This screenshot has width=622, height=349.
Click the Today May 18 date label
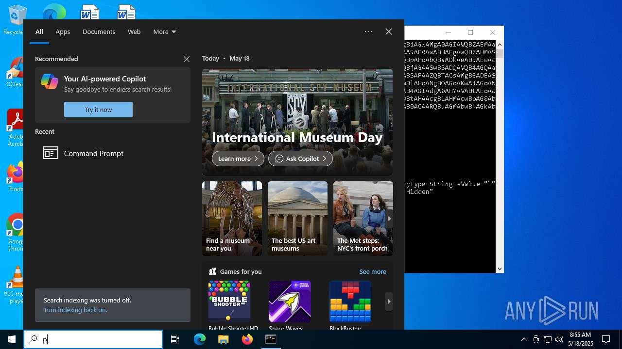point(226,59)
